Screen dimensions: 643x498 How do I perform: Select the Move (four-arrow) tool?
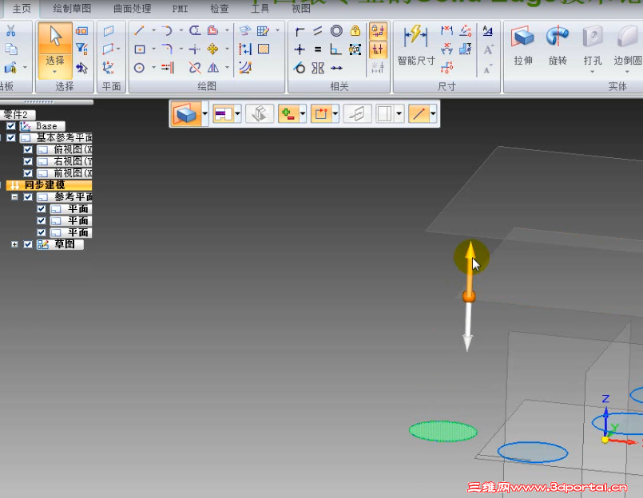[212, 49]
